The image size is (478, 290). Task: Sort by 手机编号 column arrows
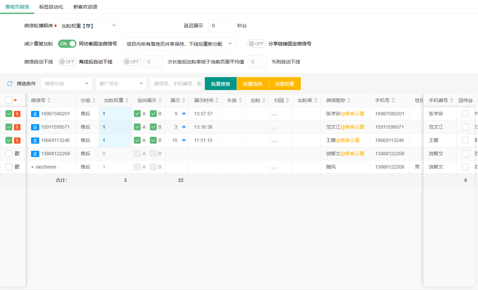(x=451, y=100)
